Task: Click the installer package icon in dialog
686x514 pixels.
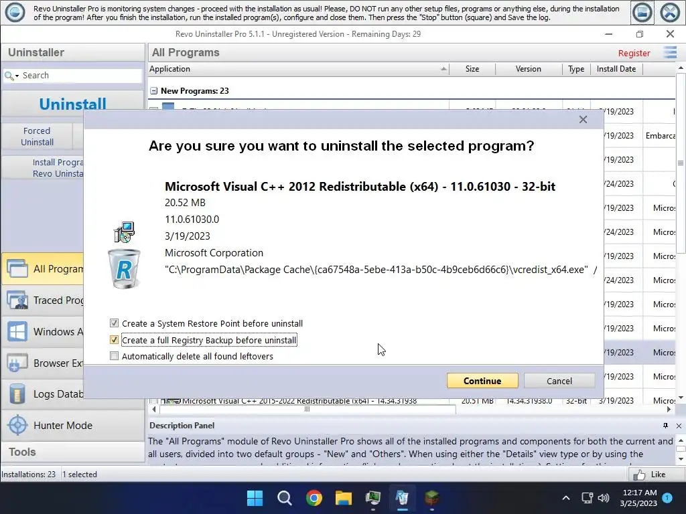Action: 124,232
